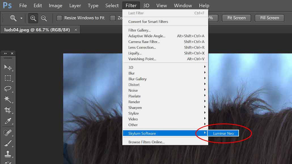The width and height of the screenshot is (292, 164).
Task: Select the Brush tool
Action: click(8, 143)
